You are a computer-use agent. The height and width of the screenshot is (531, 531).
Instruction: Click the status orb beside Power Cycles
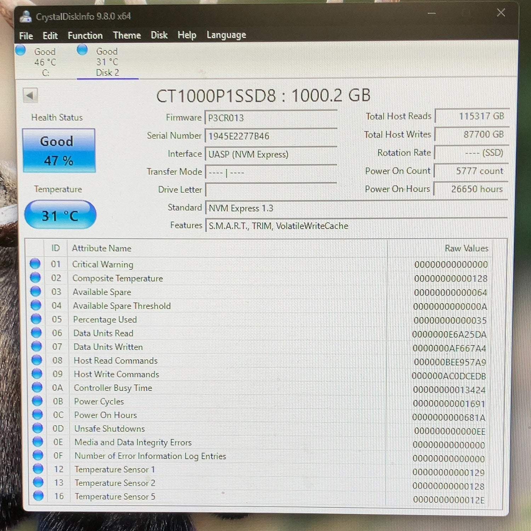[x=37, y=401]
